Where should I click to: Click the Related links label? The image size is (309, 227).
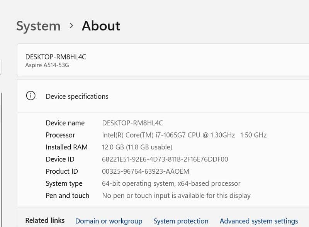(x=45, y=220)
